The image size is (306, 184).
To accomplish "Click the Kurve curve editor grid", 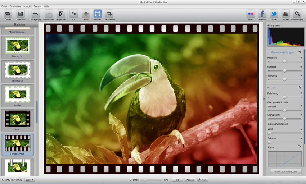I will coord(285,159).
